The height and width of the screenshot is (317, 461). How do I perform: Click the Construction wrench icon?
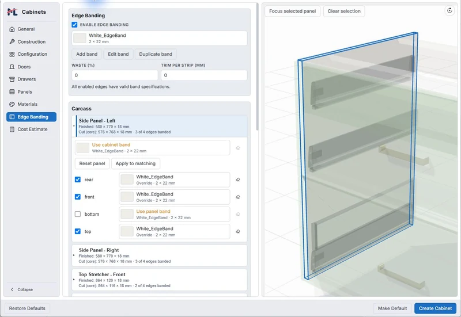[12, 41]
